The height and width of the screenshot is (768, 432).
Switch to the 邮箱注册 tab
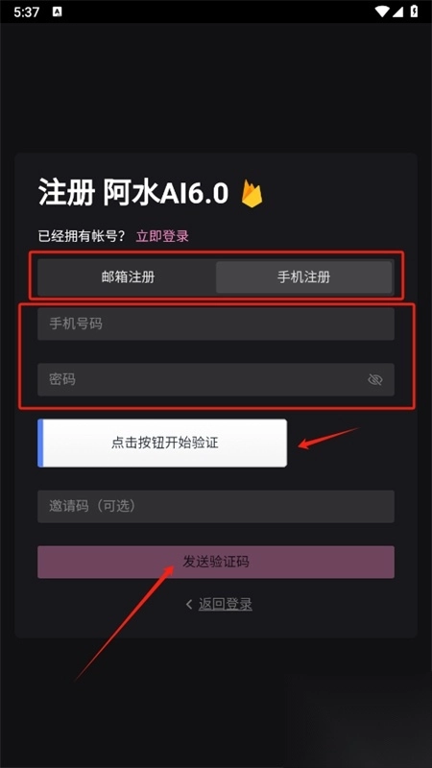(128, 277)
